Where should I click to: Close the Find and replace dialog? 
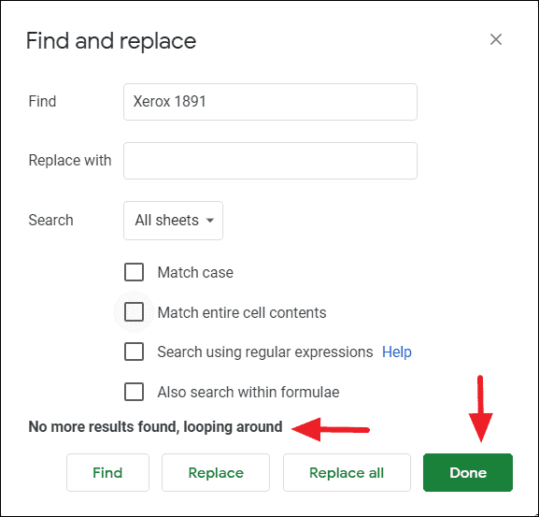coord(496,39)
